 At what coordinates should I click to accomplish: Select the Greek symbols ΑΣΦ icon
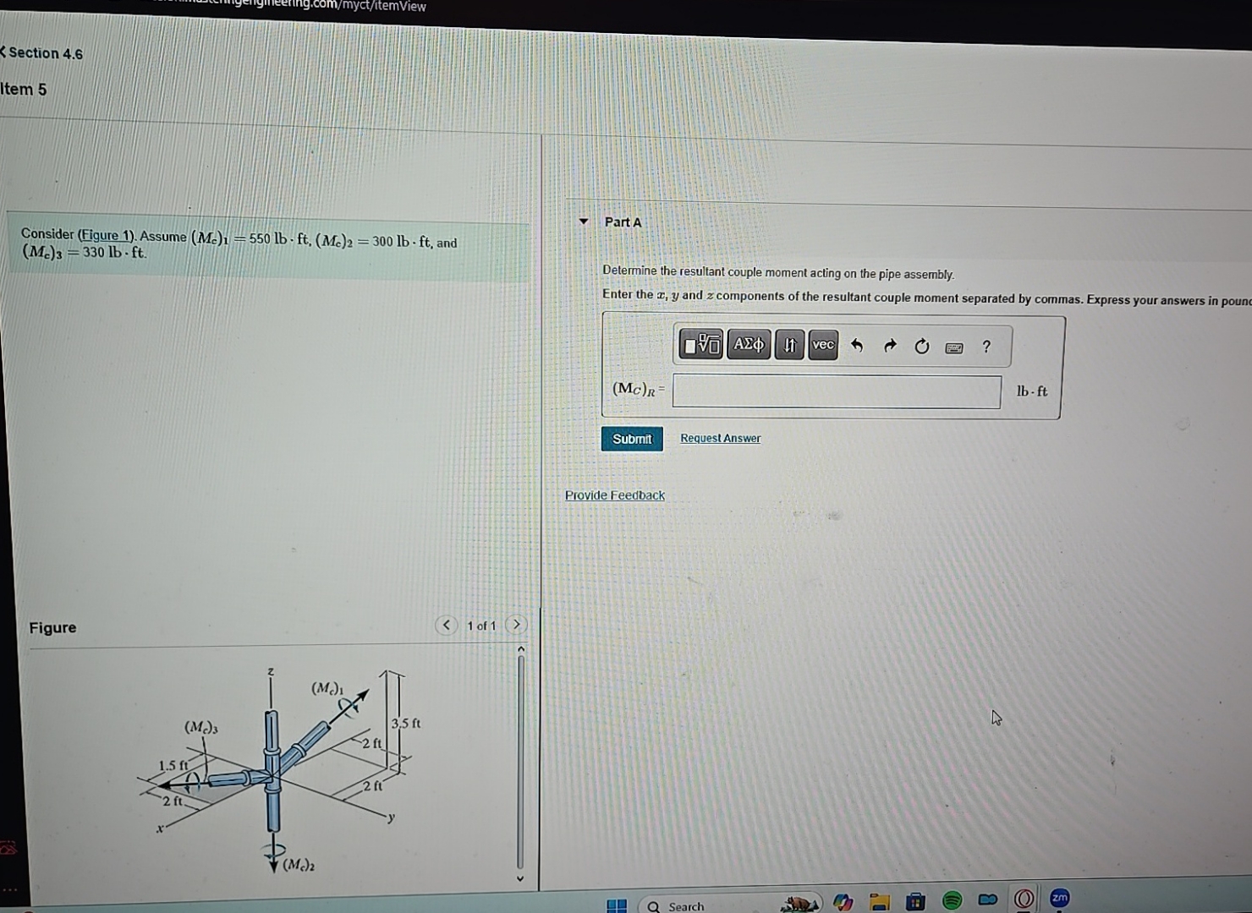pyautogui.click(x=750, y=345)
